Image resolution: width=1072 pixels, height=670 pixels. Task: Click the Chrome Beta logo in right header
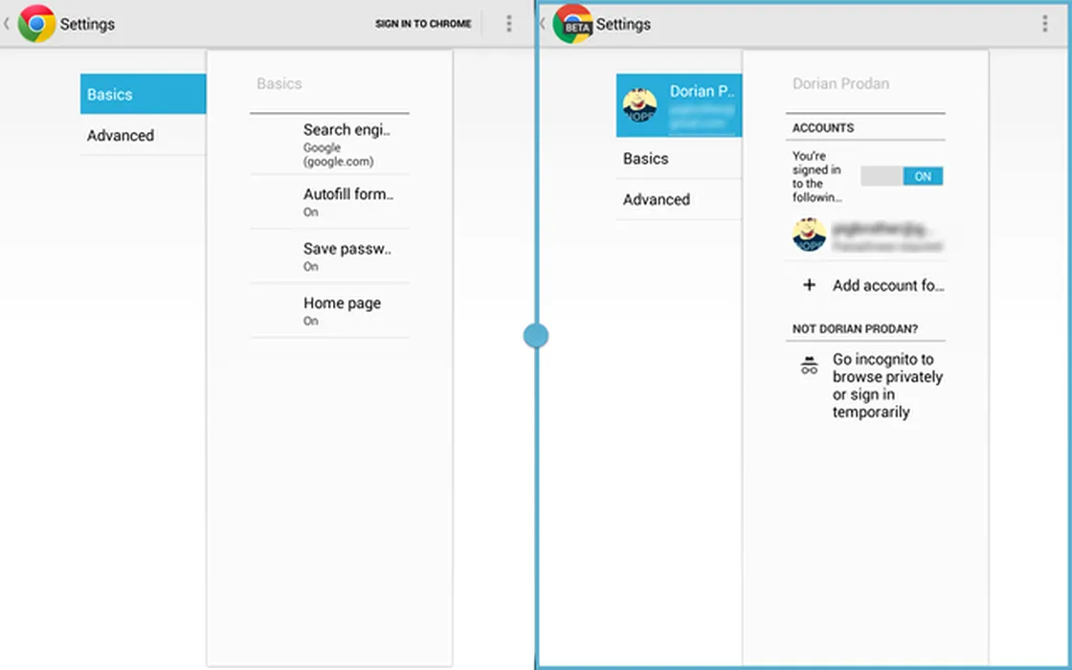coord(572,24)
